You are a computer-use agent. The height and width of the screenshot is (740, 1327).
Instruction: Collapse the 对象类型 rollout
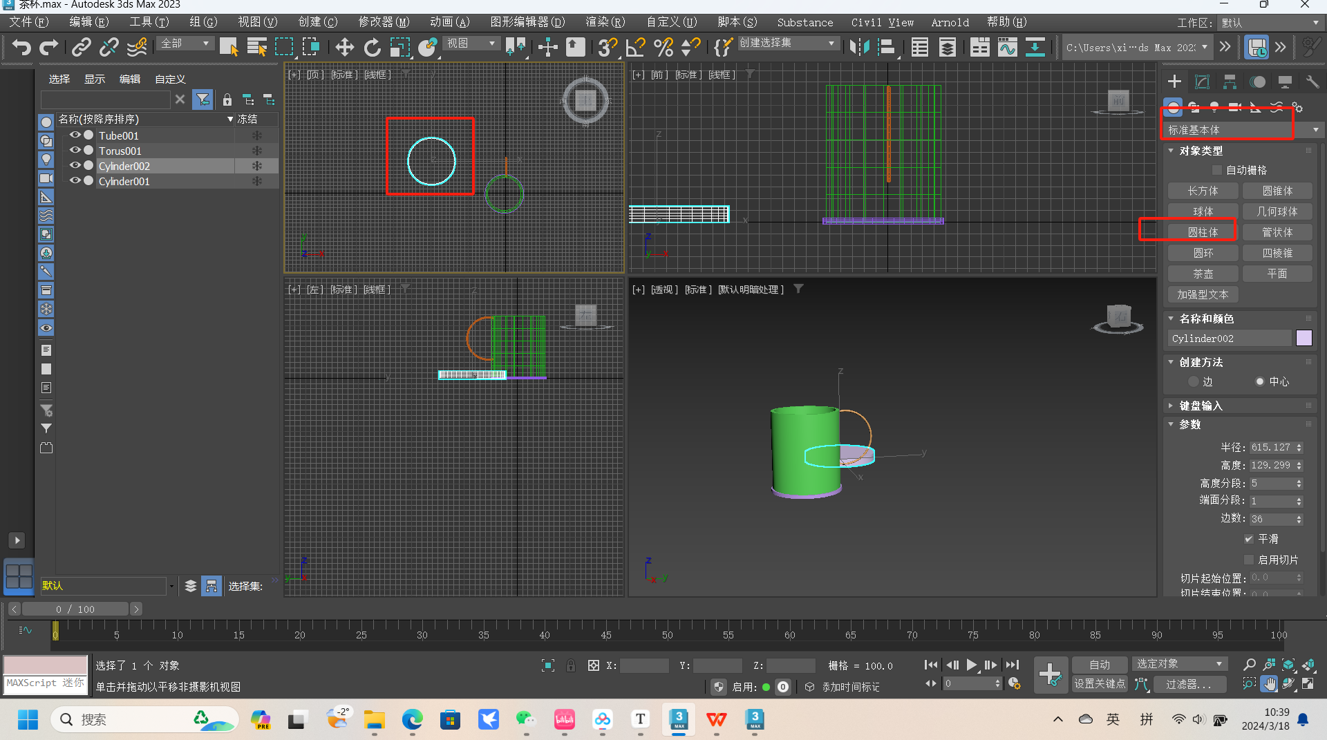(1171, 151)
